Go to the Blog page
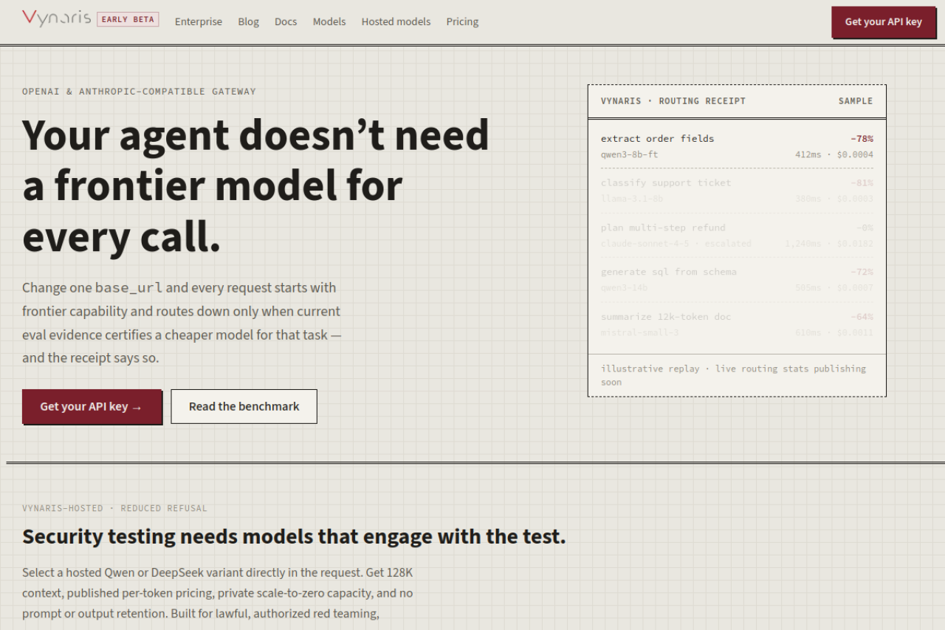 pos(249,22)
